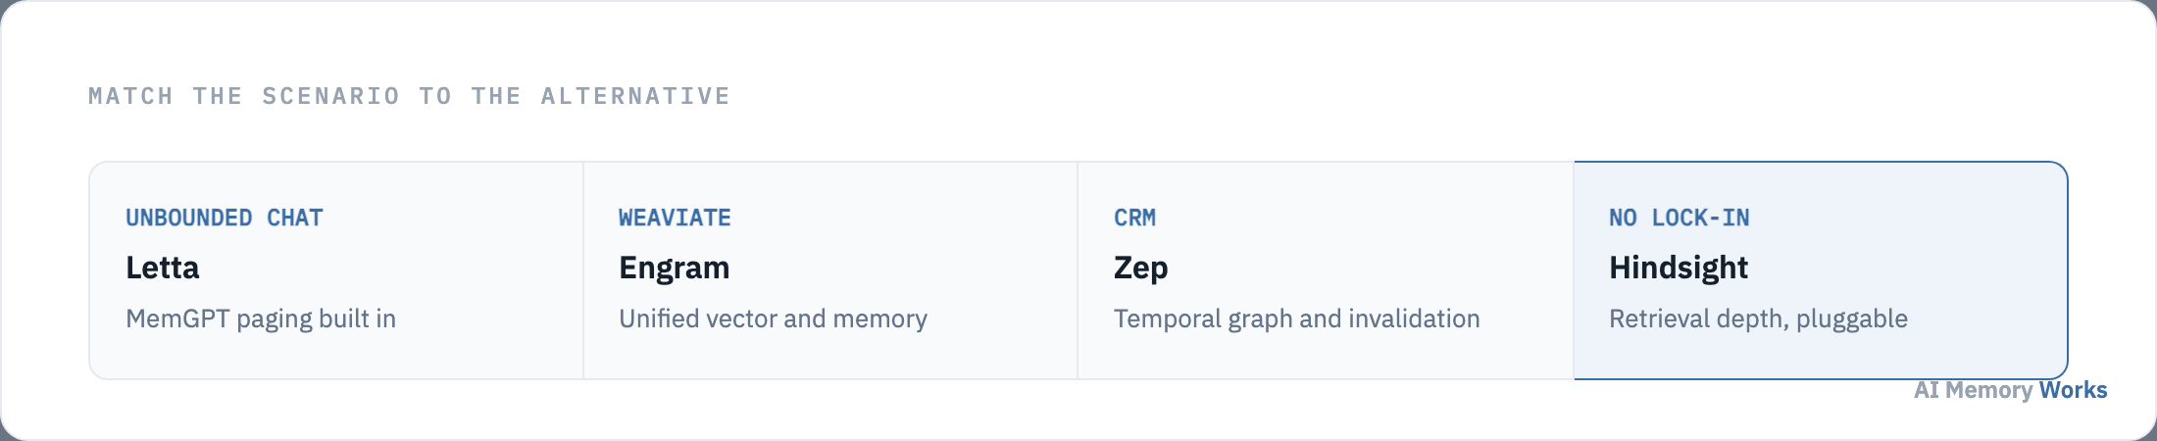Screen dimensions: 2157x441
Task: Click the word "ALTERNATIVE" in the heading
Action: (635, 96)
